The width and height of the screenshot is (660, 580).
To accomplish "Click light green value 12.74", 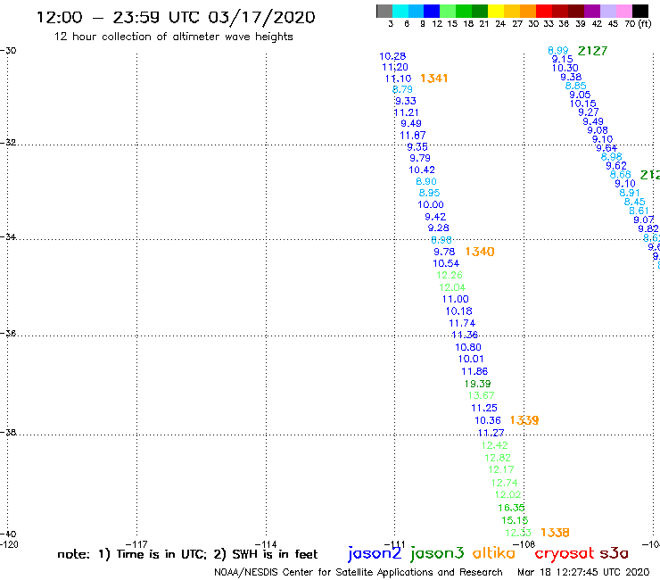I will point(505,483).
